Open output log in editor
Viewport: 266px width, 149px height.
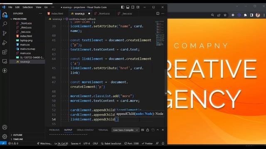coord(153,130)
